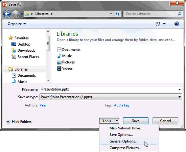The width and height of the screenshot is (186, 152).
Task: Click the Desktop monitor icon
Action: 14,44
